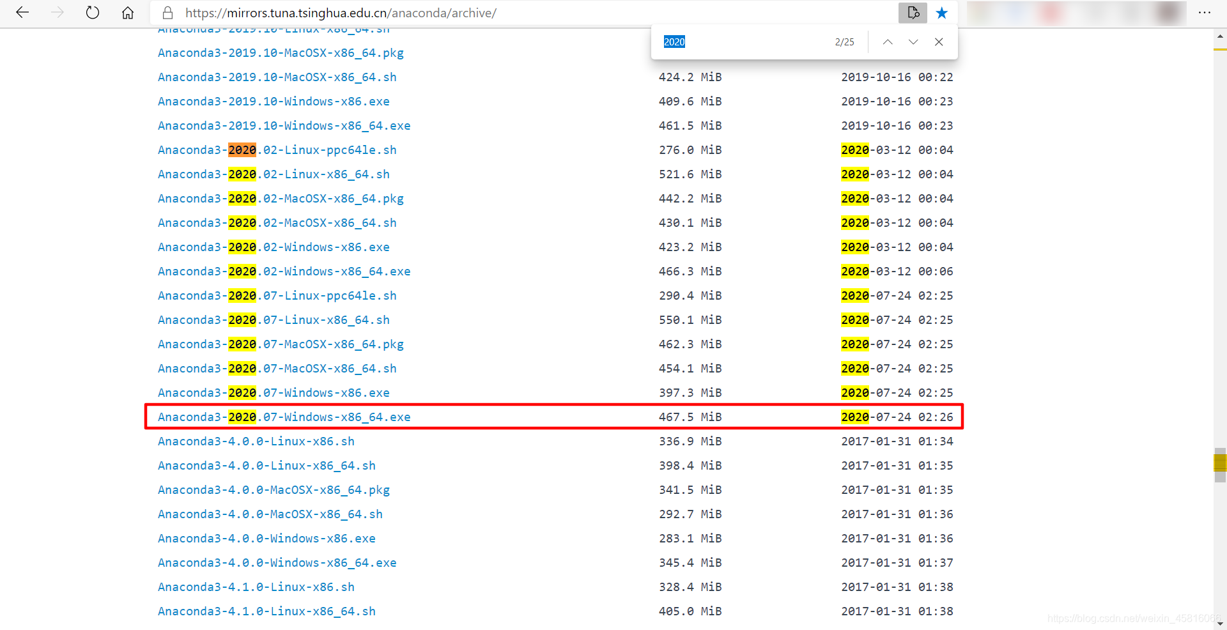
Task: Open the browser settings ellipsis menu
Action: click(1205, 13)
